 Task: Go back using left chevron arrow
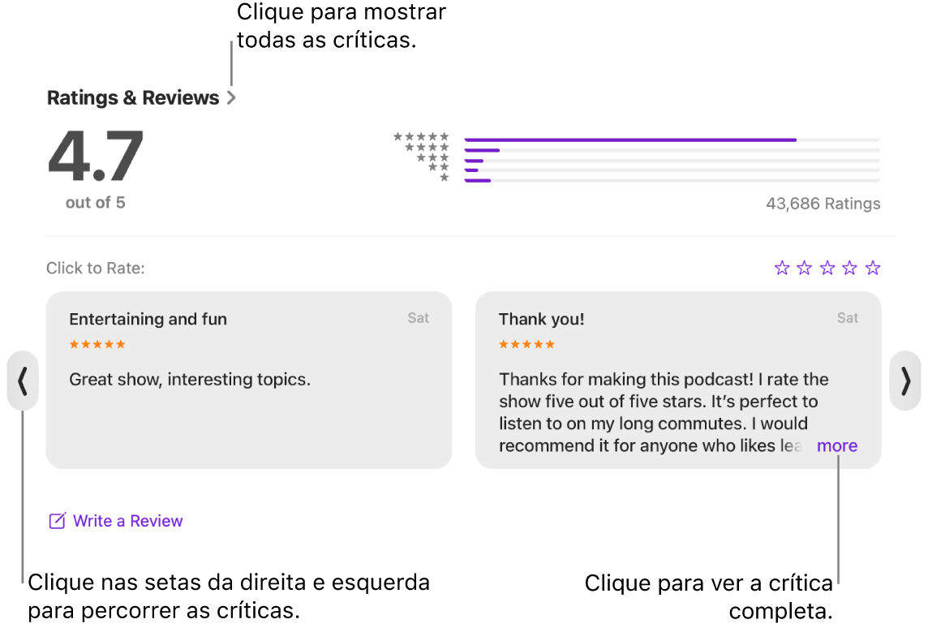(22, 381)
